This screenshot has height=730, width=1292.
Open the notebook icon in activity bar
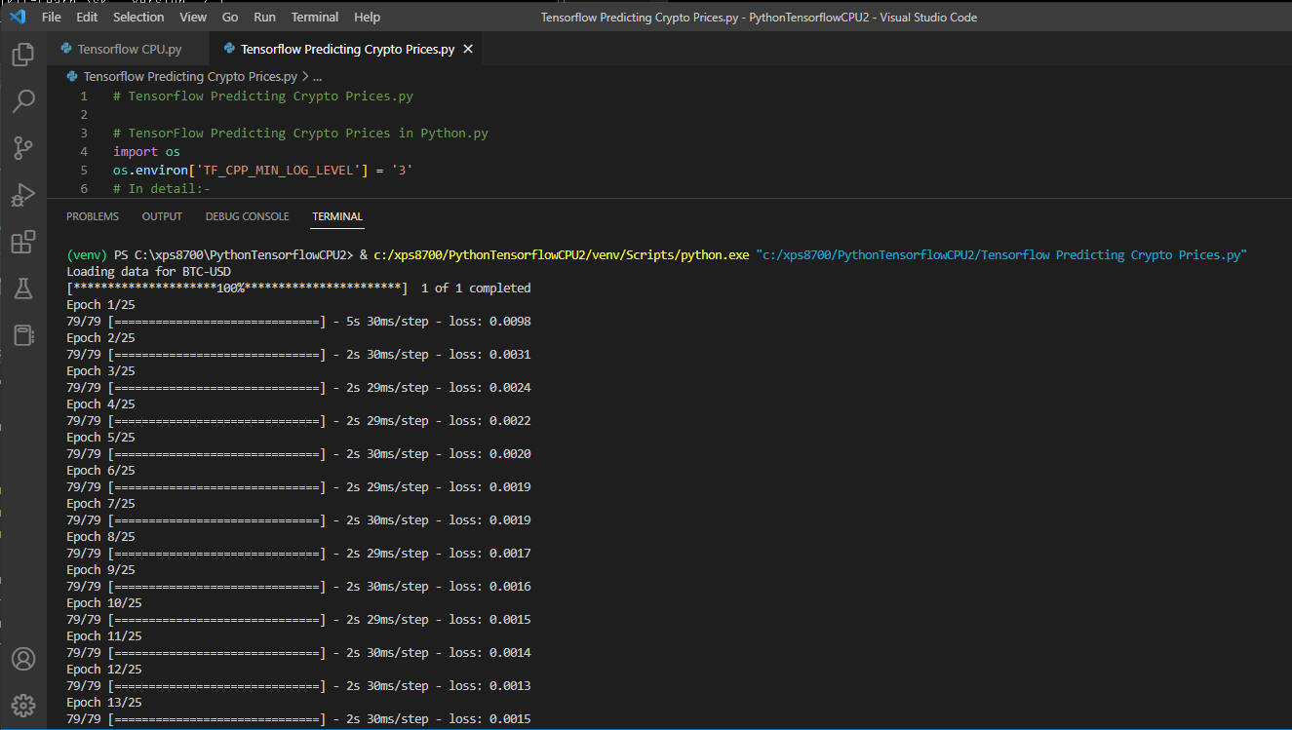[23, 335]
